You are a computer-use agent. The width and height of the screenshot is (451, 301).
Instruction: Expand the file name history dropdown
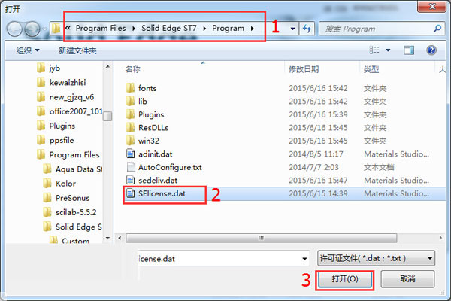[x=304, y=259]
